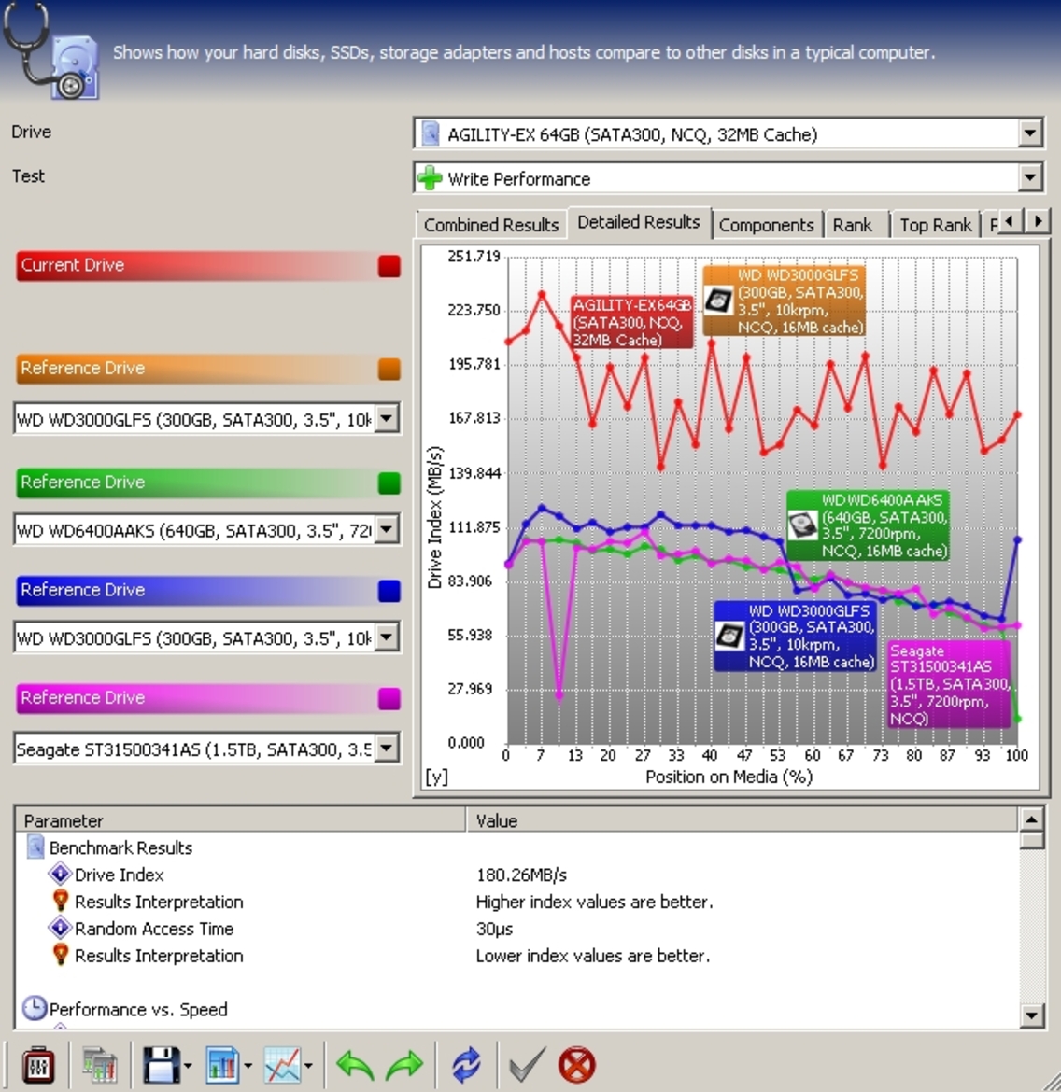
Task: Go back with the green left arrow
Action: click(x=355, y=1066)
